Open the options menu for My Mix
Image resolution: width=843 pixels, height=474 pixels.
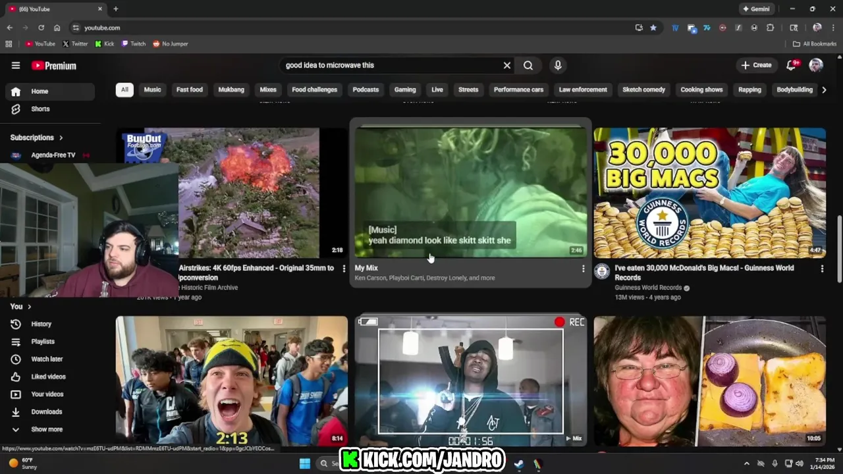click(x=582, y=269)
